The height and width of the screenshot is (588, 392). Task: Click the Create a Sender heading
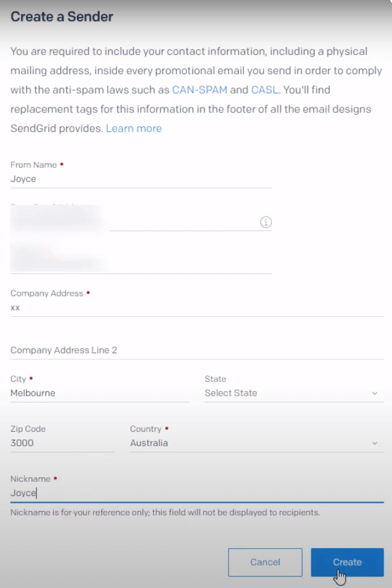tap(62, 17)
